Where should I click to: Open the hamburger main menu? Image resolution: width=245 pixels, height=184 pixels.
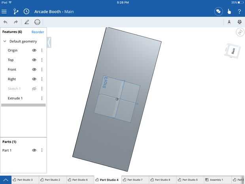(x=4, y=11)
